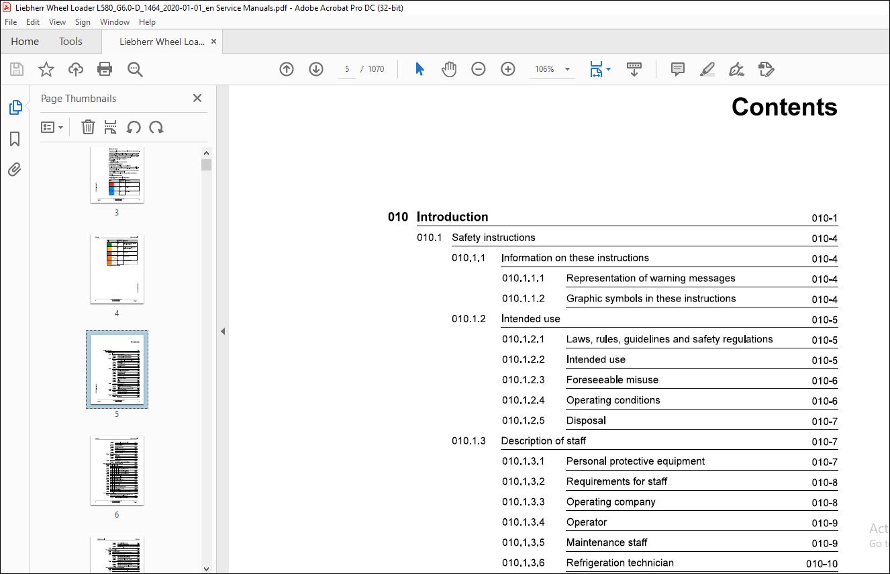Open the Help menu
Viewport: 890px width, 574px height.
147,22
